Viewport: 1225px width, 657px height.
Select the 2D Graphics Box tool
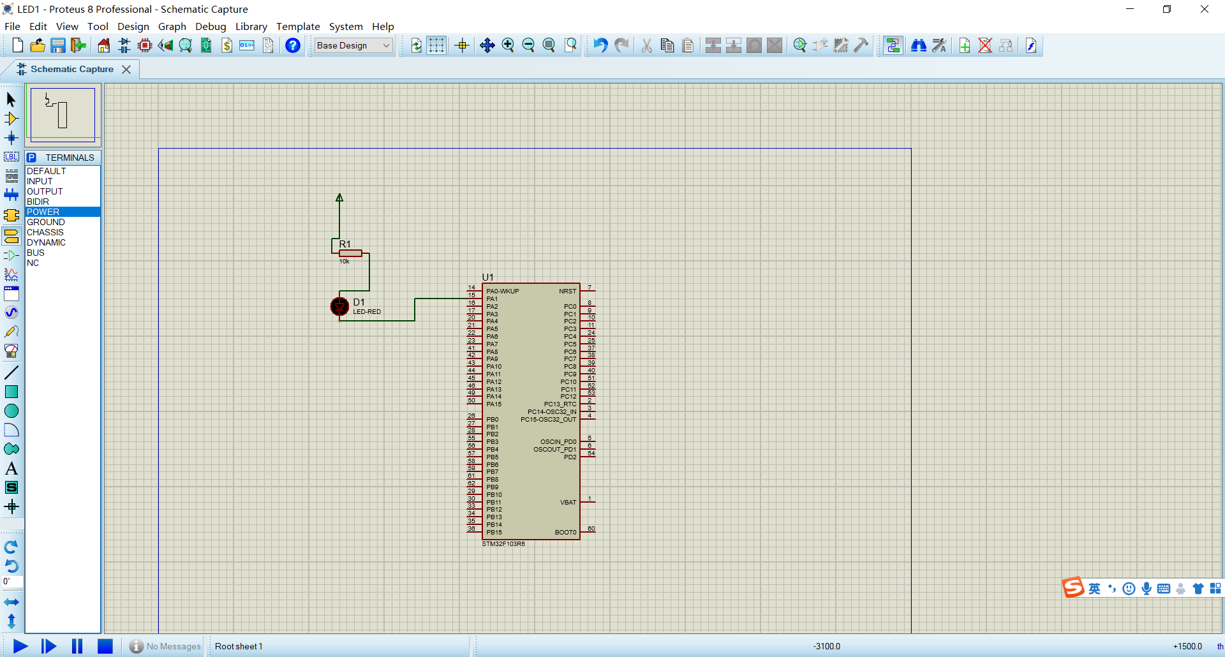click(x=11, y=392)
